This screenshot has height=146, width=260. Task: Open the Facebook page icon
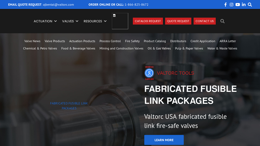pos(225,5)
